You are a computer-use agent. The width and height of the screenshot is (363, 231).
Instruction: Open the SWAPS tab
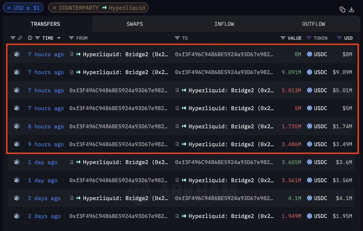(135, 24)
